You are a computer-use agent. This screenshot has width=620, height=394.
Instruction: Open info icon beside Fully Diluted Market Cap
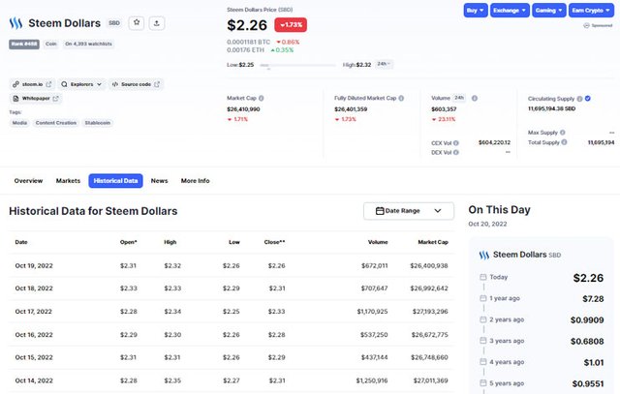(401, 98)
